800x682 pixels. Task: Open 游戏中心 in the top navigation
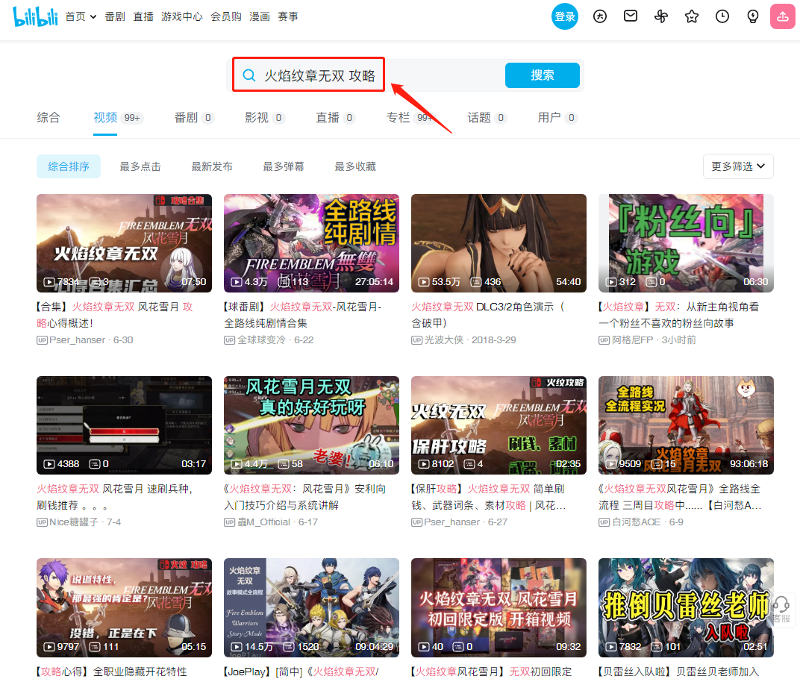pos(182,17)
